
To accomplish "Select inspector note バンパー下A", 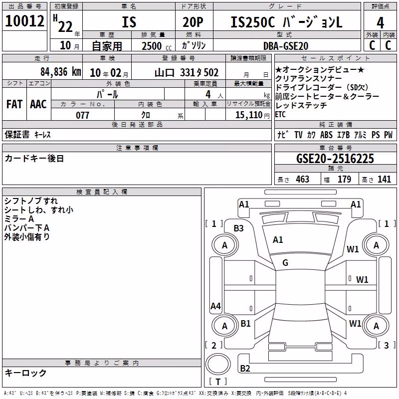I will point(27,228).
